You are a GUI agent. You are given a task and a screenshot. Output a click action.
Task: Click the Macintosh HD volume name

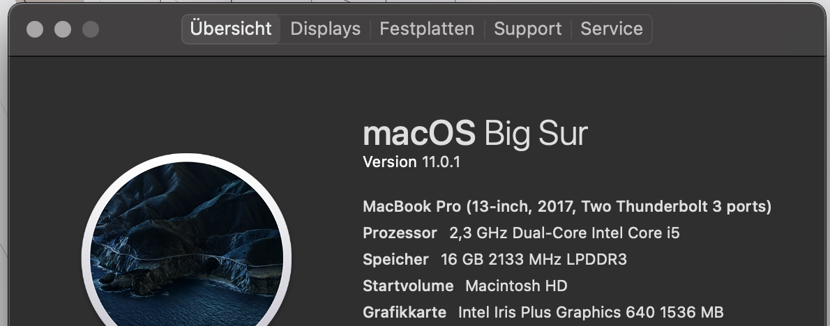[516, 286]
